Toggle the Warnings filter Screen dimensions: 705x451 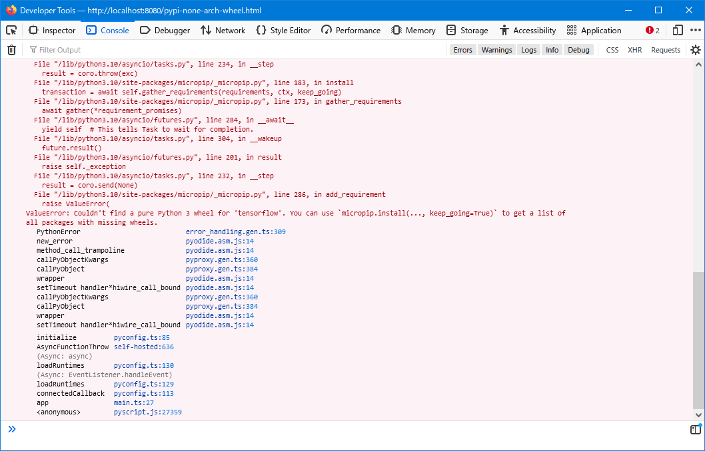(496, 50)
